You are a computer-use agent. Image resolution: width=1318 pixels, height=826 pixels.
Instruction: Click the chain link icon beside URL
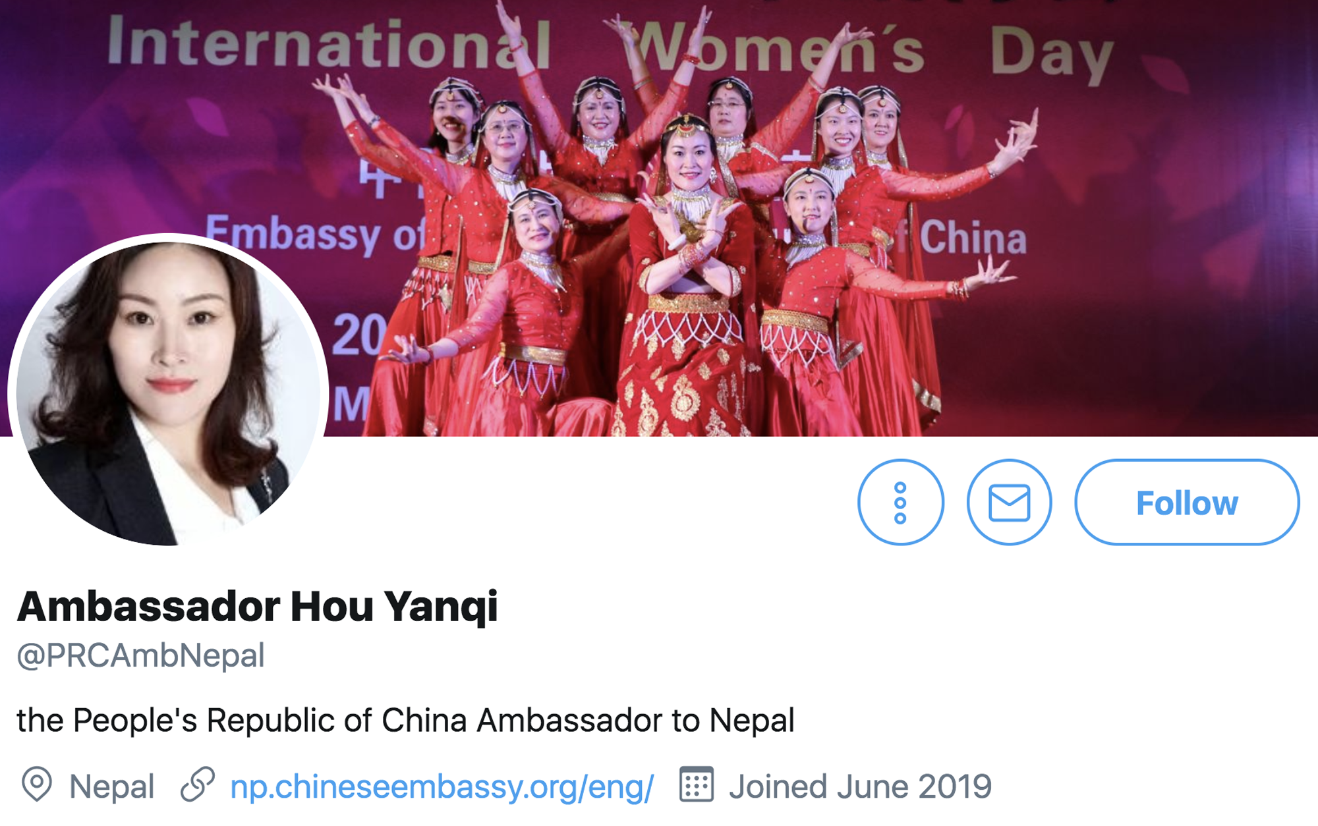coord(198,784)
